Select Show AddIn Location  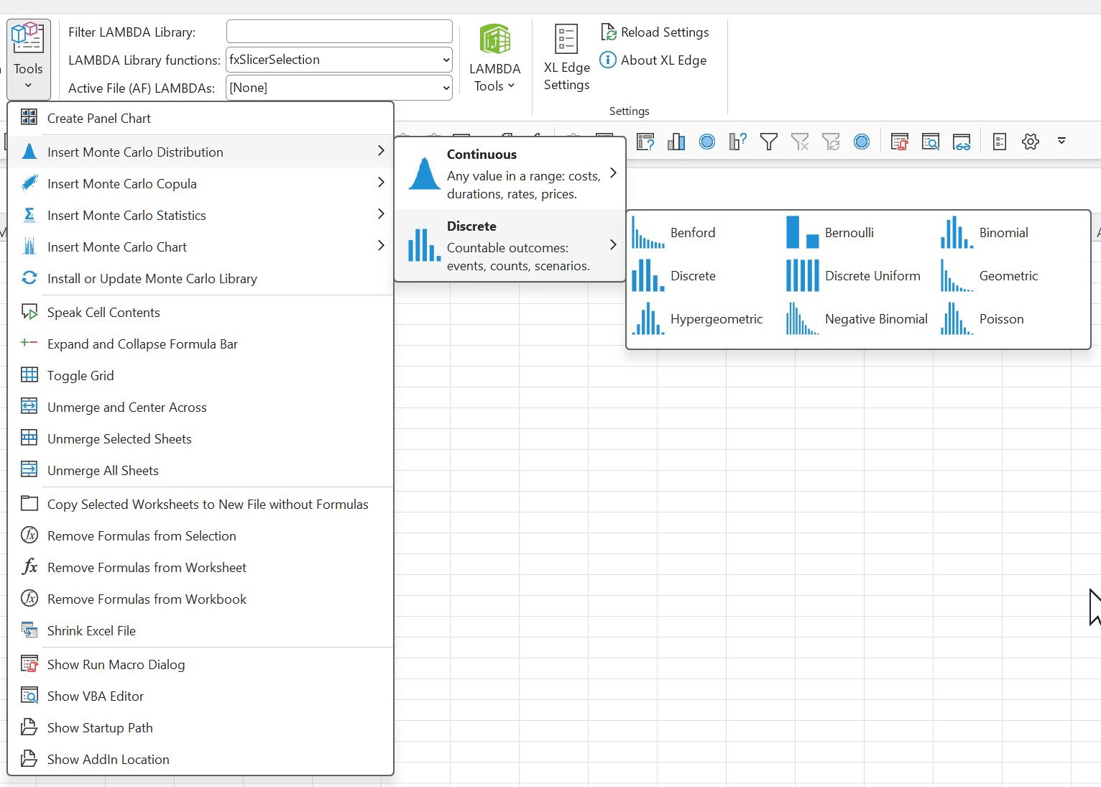201,759
